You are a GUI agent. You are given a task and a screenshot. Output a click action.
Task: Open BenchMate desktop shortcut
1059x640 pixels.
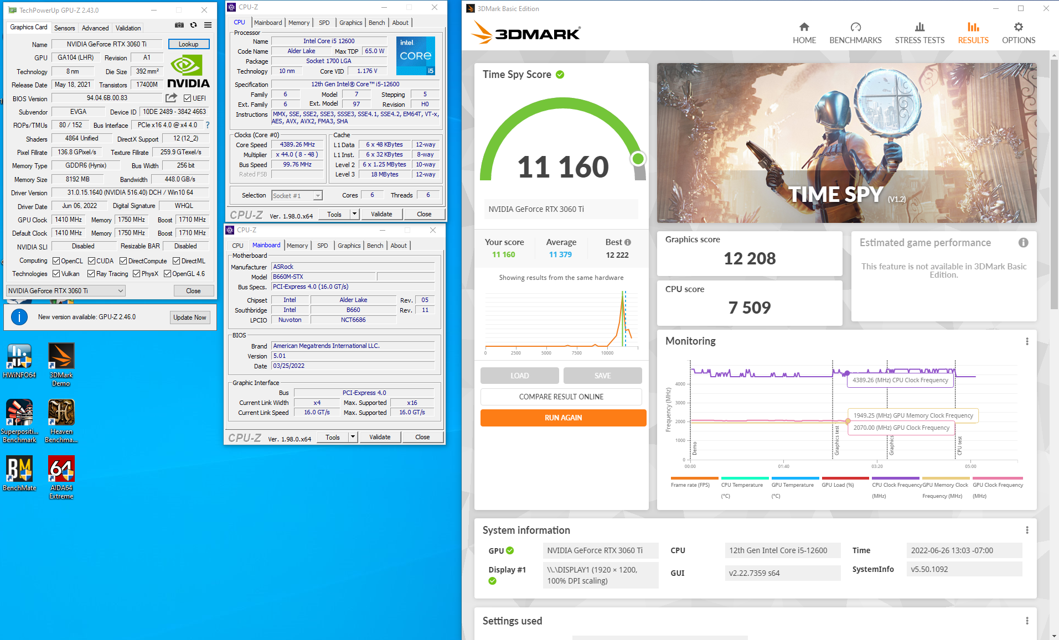19,474
